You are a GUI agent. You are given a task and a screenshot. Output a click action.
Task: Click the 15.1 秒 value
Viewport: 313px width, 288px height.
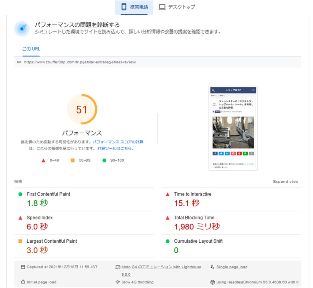click(187, 203)
